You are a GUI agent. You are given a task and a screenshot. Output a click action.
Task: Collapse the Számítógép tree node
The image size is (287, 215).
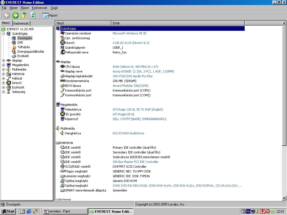coord(3,34)
